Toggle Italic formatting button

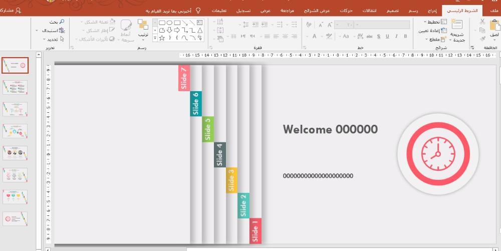pos(396,36)
